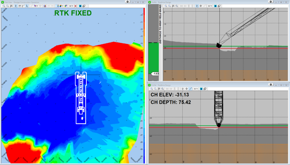
Task: Open the glasses view options dropdown in Plan View
Action: [x=71, y=6]
